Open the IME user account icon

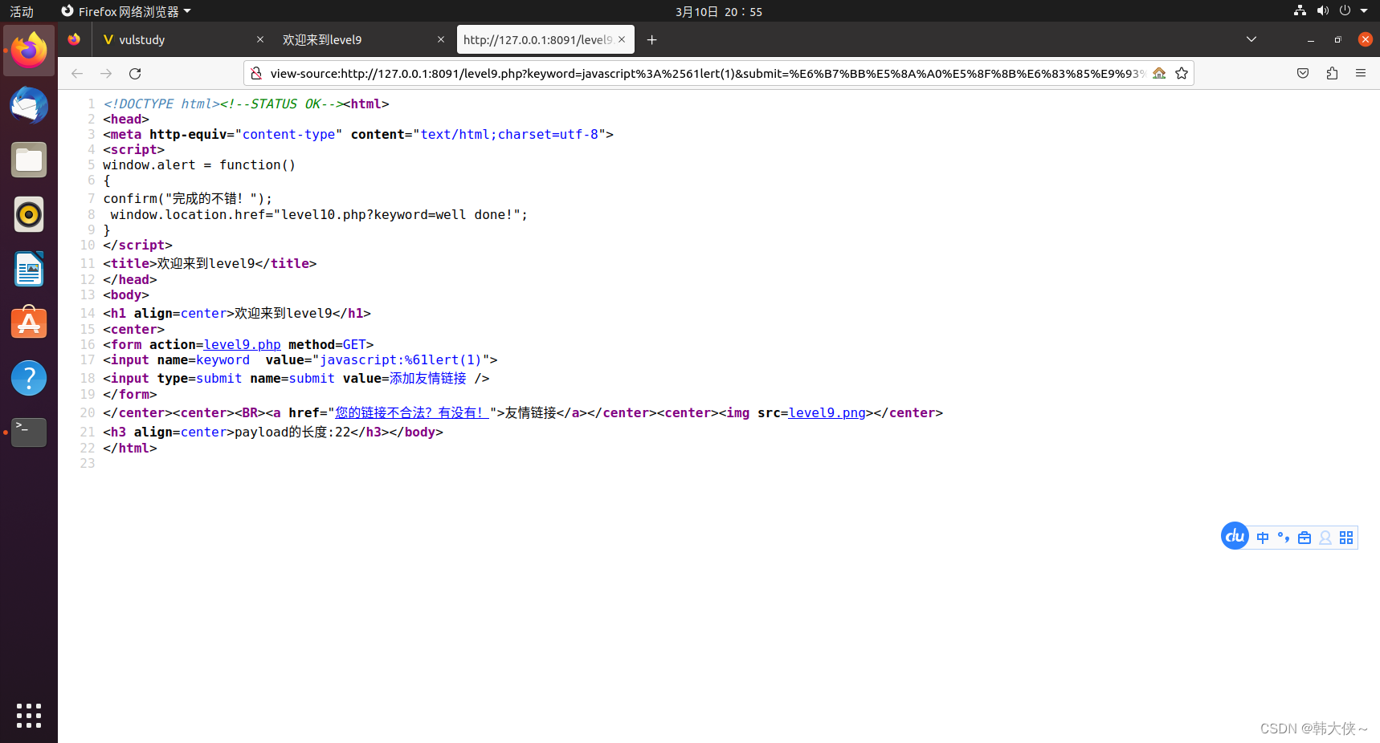1325,538
